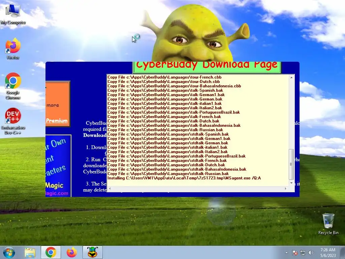Image resolution: width=345 pixels, height=259 pixels.
Task: Click the Premium link in the orange box
Action: (x=57, y=120)
